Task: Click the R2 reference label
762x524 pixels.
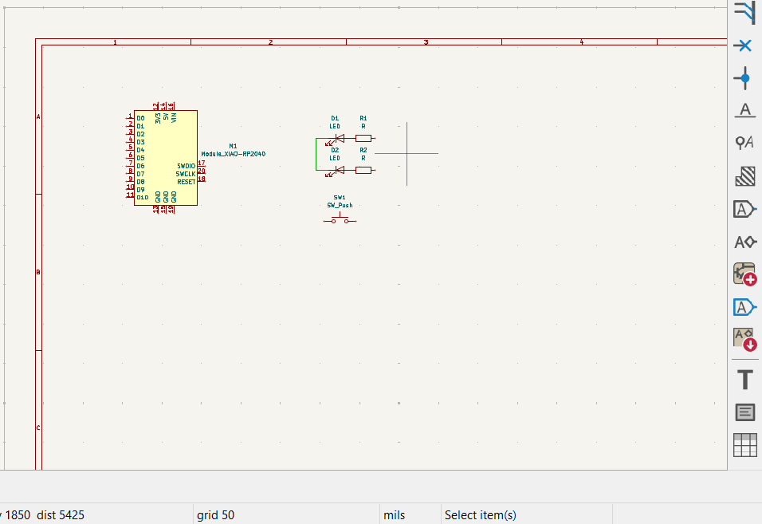Action: (363, 151)
